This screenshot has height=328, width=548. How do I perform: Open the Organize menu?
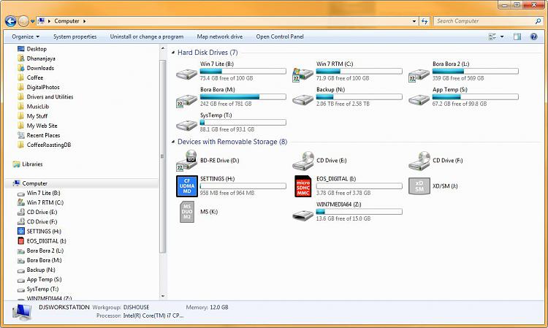(x=26, y=37)
